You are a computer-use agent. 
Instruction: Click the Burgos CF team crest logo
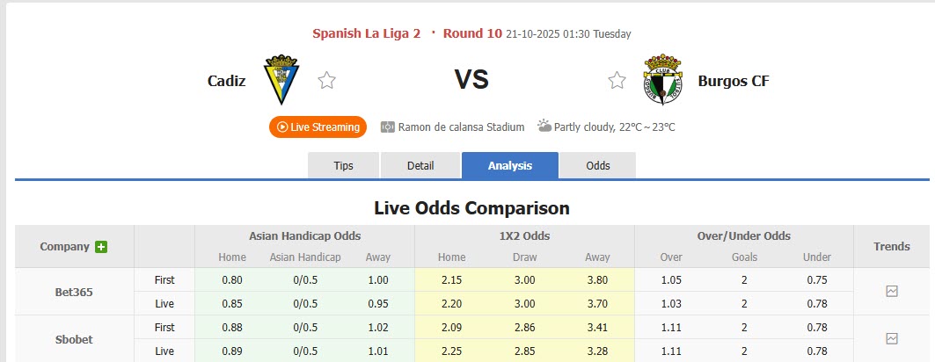[661, 80]
